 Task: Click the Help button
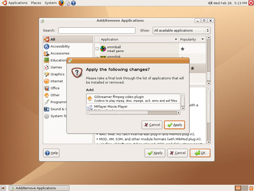point(51,153)
